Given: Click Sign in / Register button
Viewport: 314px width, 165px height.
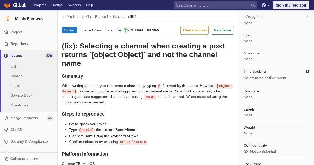Looking at the screenshot, I should coord(291,5).
